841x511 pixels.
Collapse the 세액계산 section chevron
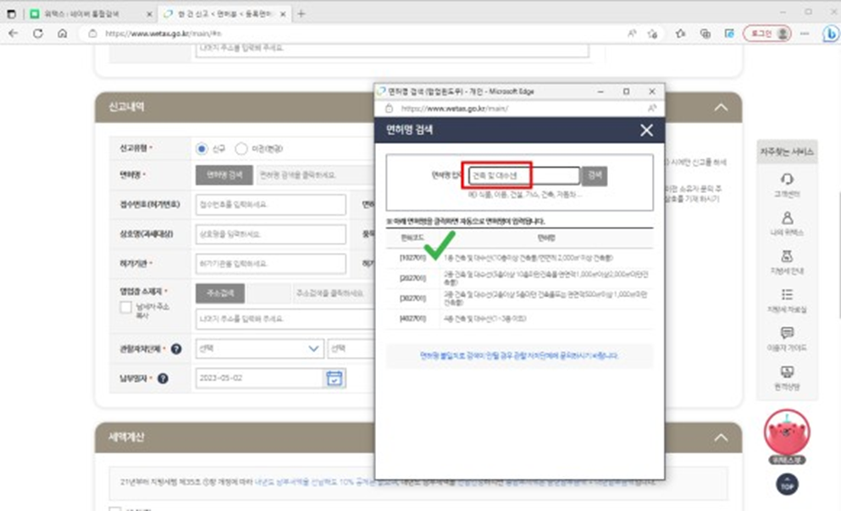[x=721, y=437]
